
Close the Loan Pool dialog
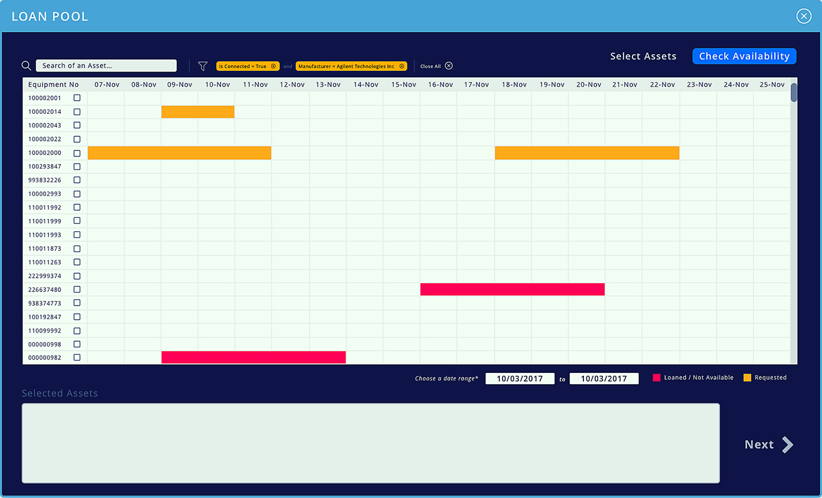pos(804,17)
